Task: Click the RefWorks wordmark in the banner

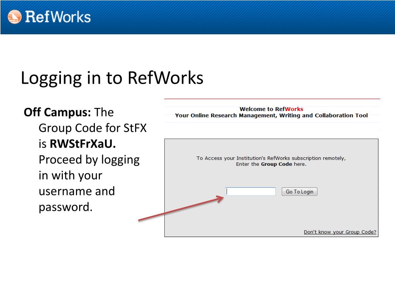Action: point(58,17)
